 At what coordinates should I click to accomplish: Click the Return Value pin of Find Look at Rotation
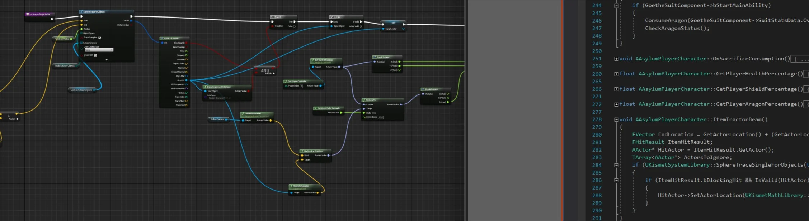[328, 156]
